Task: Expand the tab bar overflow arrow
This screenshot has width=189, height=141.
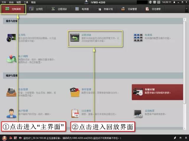Action: 186,9
